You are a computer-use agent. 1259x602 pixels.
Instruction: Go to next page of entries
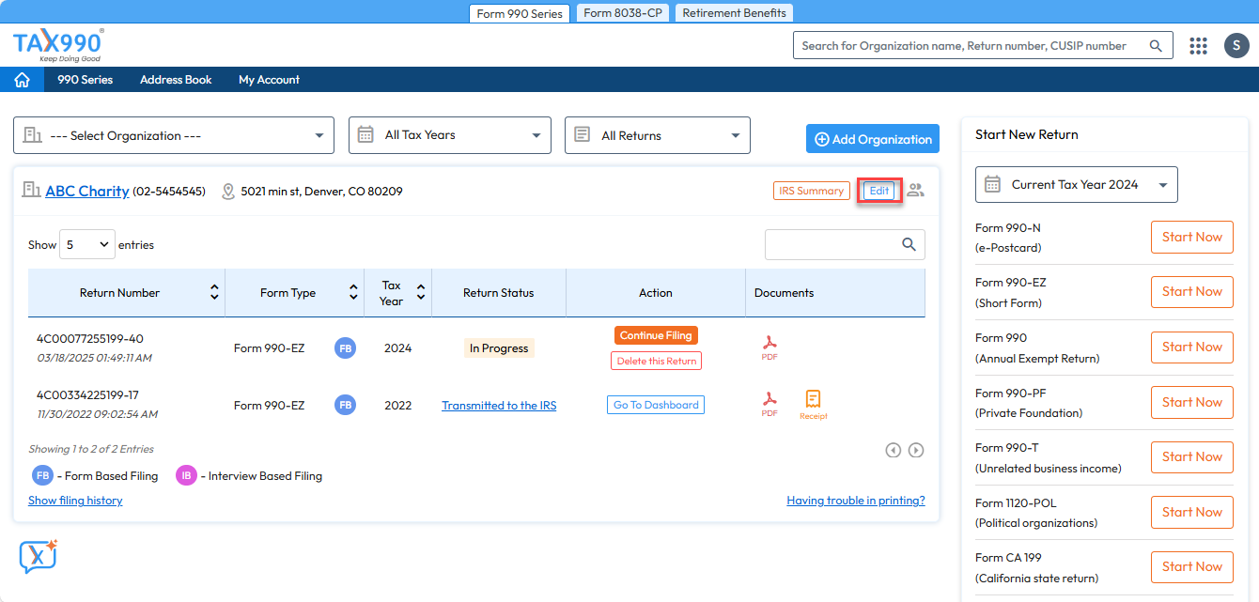tap(916, 450)
